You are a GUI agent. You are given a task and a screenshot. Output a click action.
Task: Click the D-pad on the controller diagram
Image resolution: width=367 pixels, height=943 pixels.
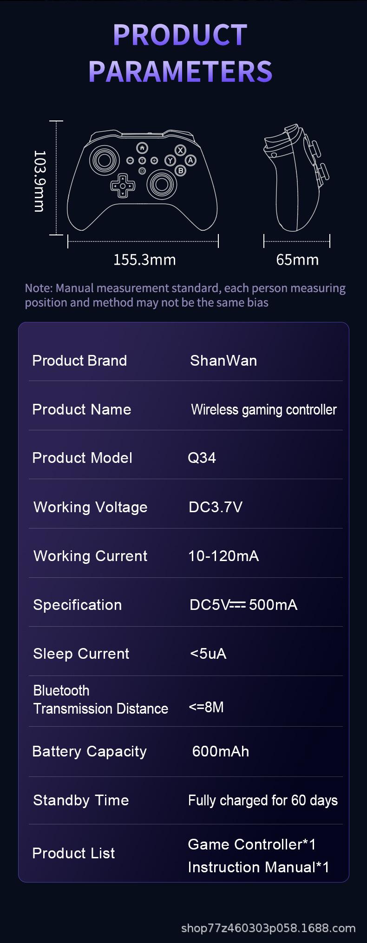click(x=122, y=186)
